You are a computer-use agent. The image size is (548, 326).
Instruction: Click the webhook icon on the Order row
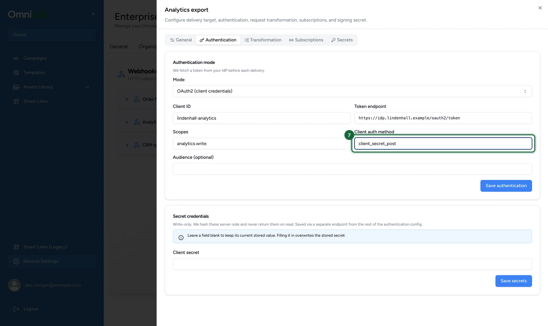tap(137, 99)
